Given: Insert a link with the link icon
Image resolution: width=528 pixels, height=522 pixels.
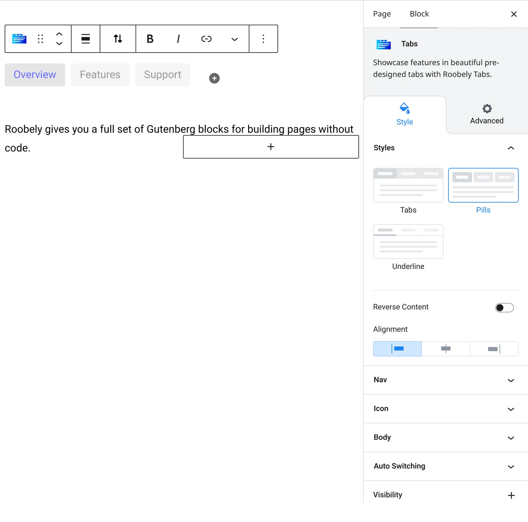Looking at the screenshot, I should pyautogui.click(x=206, y=39).
